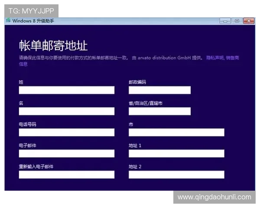Click the 姓 (last name) input field
260x208 pixels.
pos(67,90)
